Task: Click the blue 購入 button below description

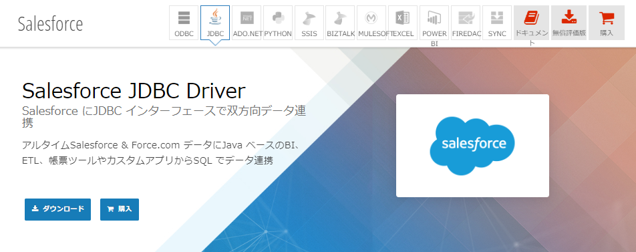Action: coord(120,209)
